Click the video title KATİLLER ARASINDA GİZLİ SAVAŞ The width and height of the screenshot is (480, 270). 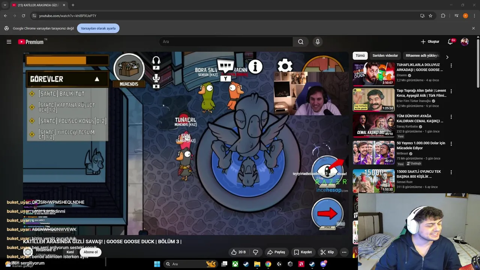[x=102, y=241]
